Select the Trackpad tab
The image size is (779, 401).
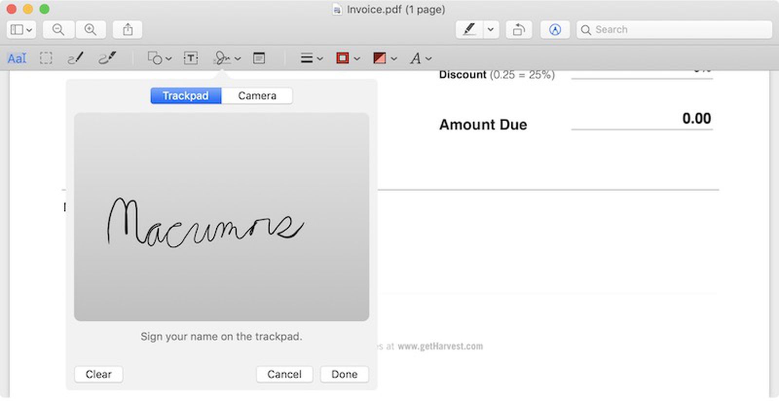tap(185, 96)
